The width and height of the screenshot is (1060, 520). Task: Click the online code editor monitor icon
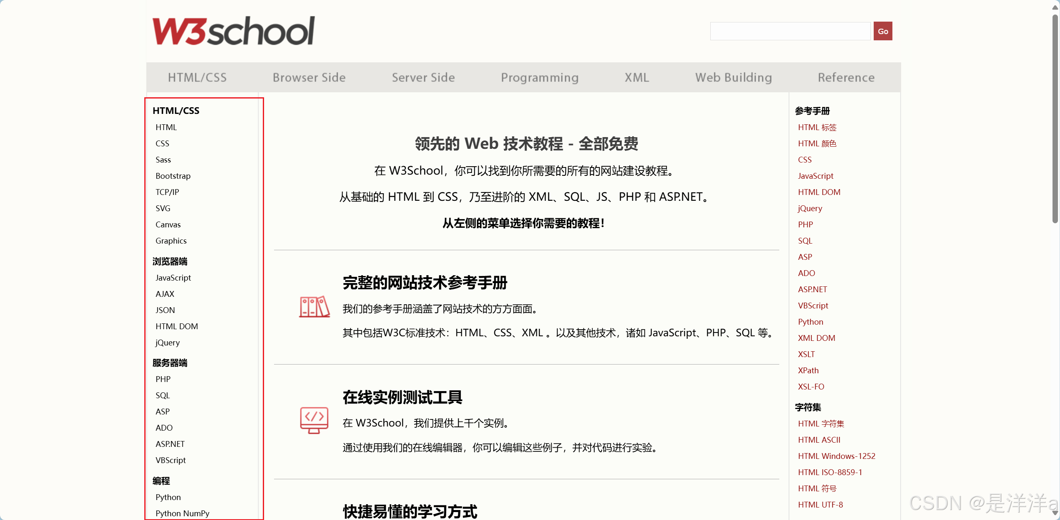click(314, 420)
